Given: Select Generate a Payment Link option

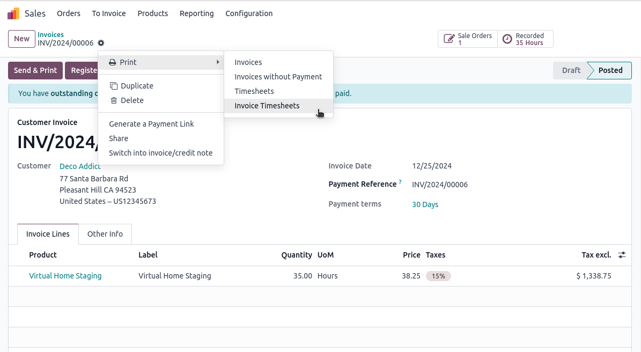Looking at the screenshot, I should [151, 124].
